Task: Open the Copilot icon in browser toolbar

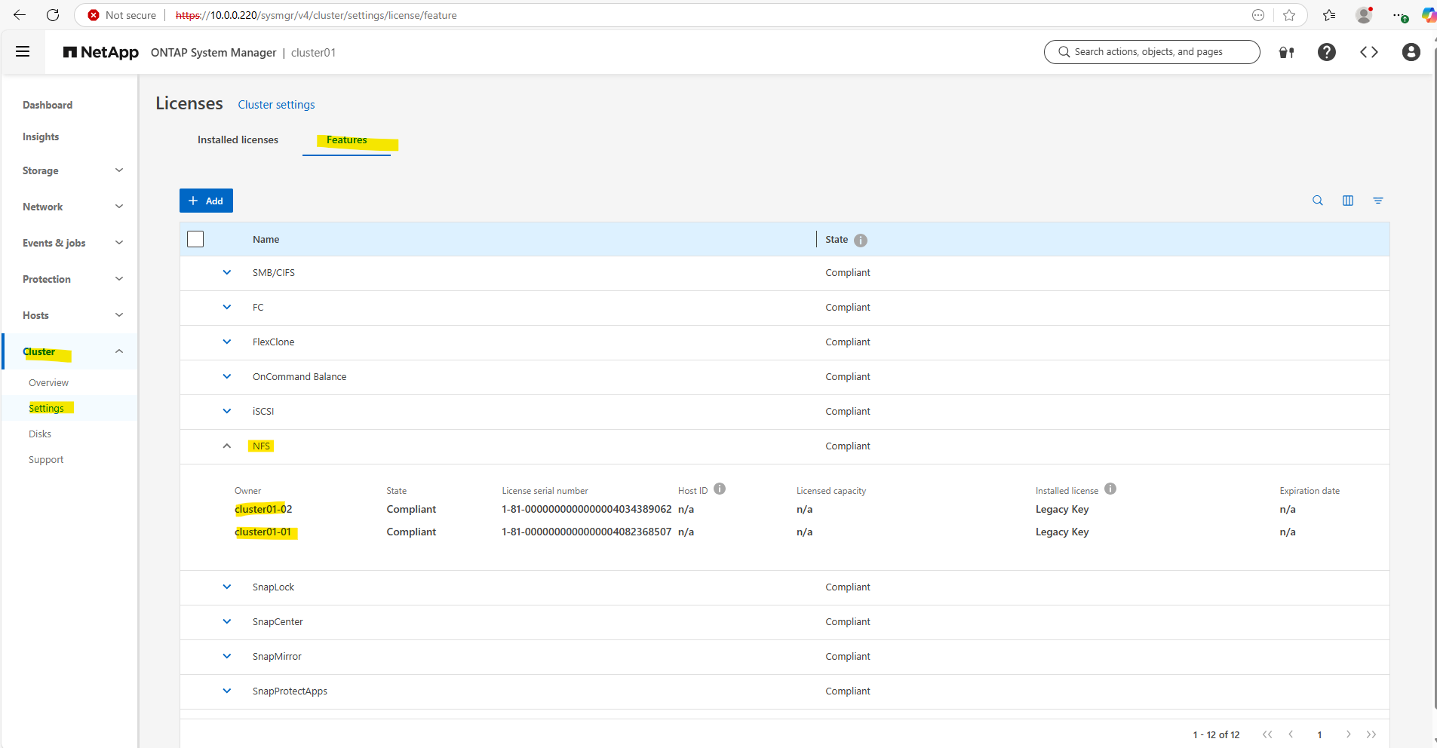Action: pyautogui.click(x=1429, y=15)
